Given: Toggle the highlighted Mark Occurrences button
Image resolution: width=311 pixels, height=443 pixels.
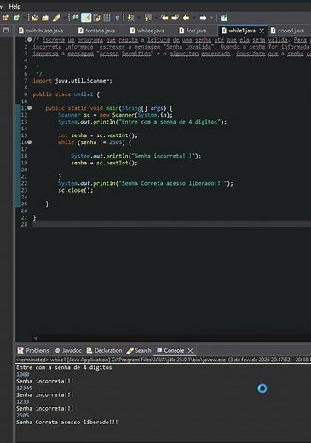Looking at the screenshot, I should pos(86,18).
